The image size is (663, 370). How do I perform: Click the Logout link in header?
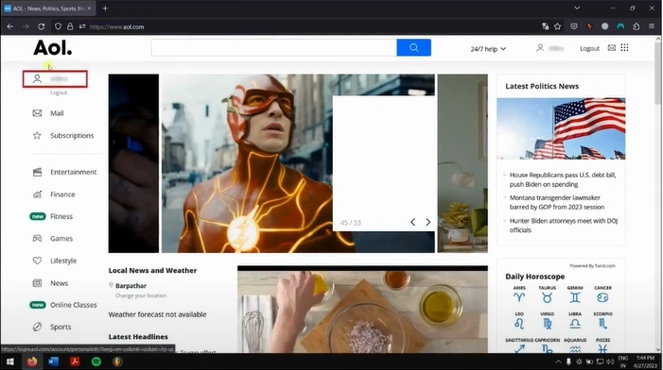pyautogui.click(x=589, y=48)
